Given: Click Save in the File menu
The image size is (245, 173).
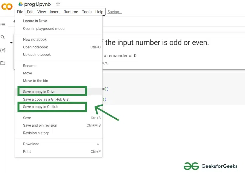Looking at the screenshot, I should [59, 118].
